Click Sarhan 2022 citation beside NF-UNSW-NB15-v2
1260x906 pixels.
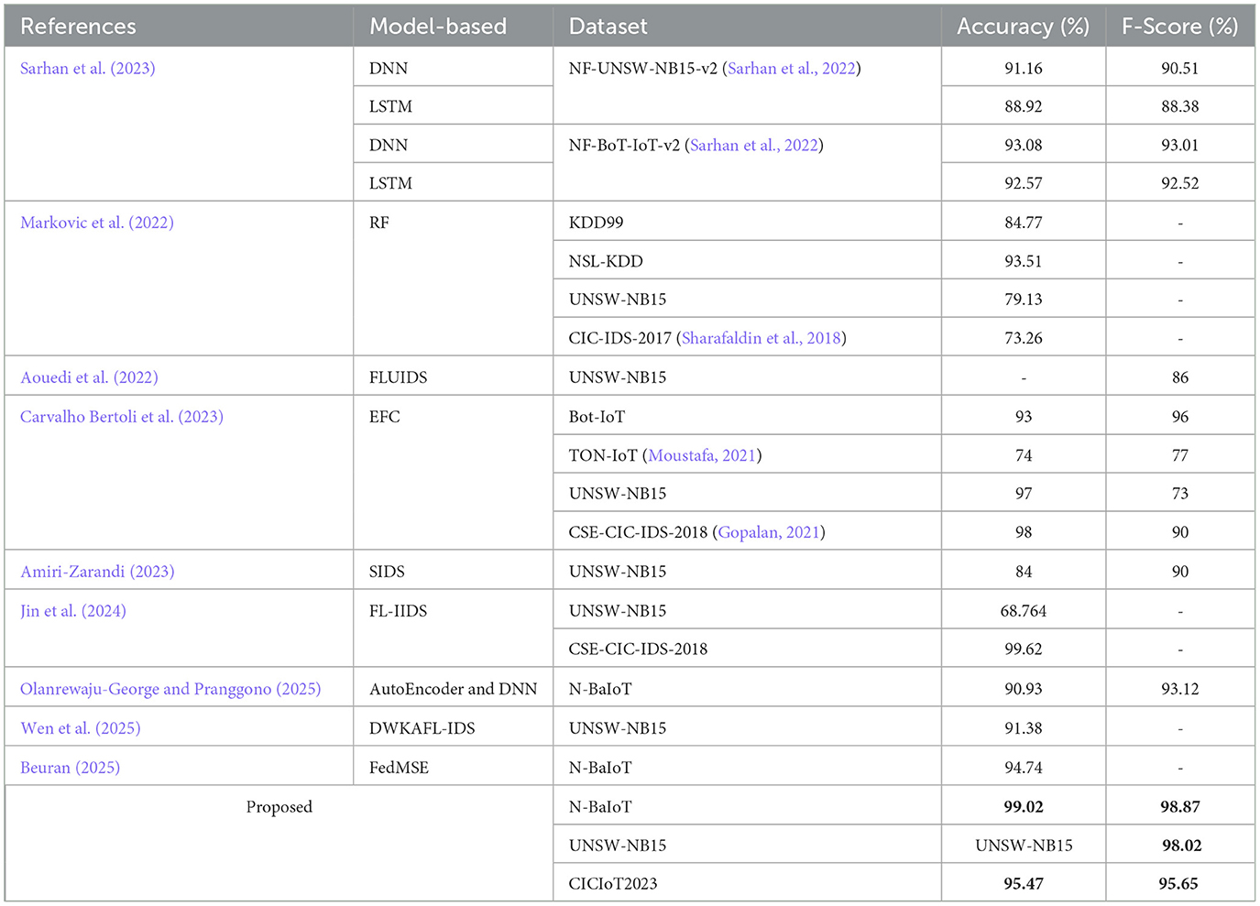792,69
